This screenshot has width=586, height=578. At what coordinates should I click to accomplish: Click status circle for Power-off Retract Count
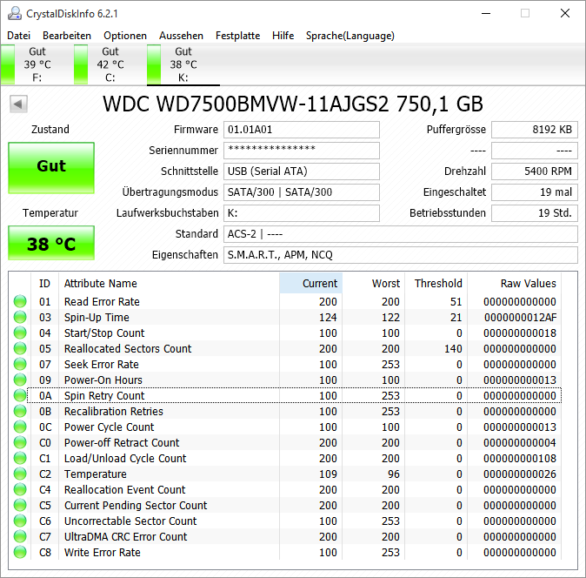[20, 442]
